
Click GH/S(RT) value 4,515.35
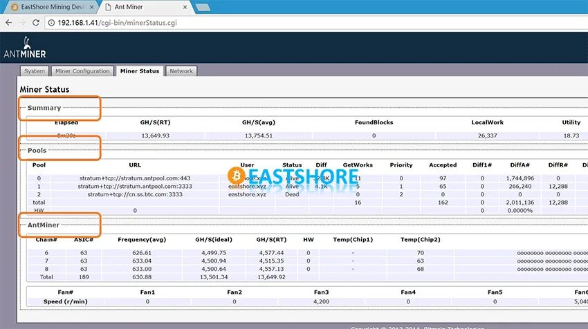point(271,261)
